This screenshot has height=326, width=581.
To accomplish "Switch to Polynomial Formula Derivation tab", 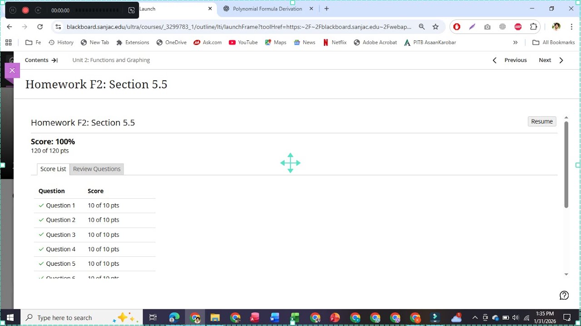I will click(267, 9).
